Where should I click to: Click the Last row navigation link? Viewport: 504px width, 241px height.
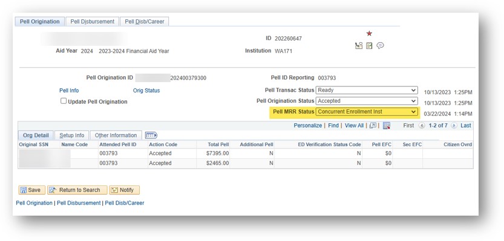coord(466,126)
